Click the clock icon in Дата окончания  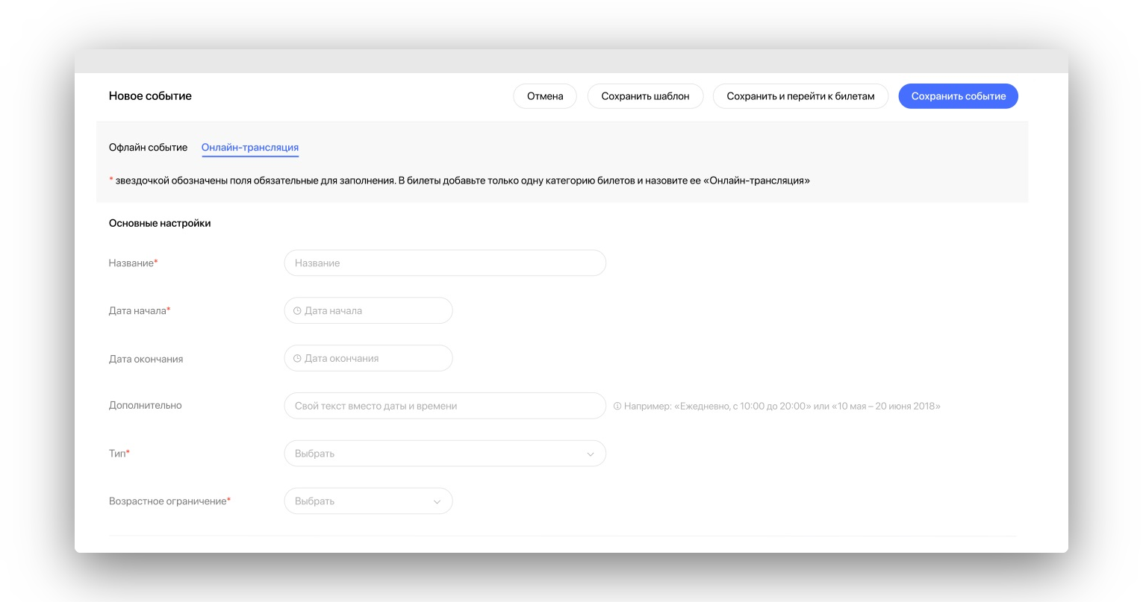click(x=297, y=358)
